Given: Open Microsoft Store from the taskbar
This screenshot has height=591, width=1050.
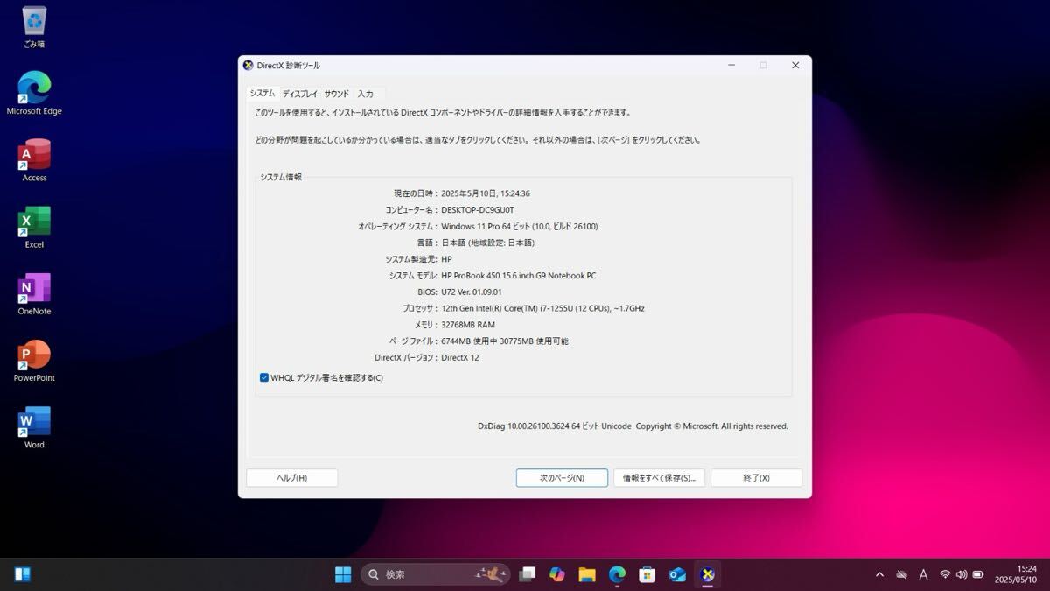Looking at the screenshot, I should [647, 574].
